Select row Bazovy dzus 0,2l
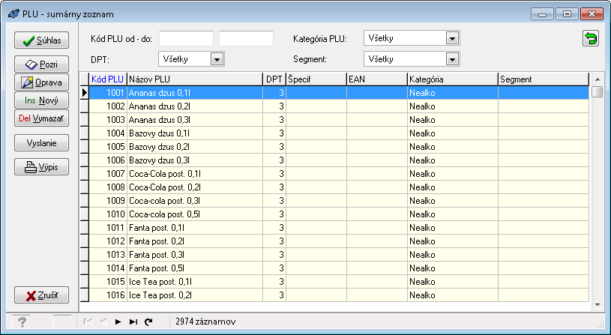611x335 pixels. click(x=339, y=147)
